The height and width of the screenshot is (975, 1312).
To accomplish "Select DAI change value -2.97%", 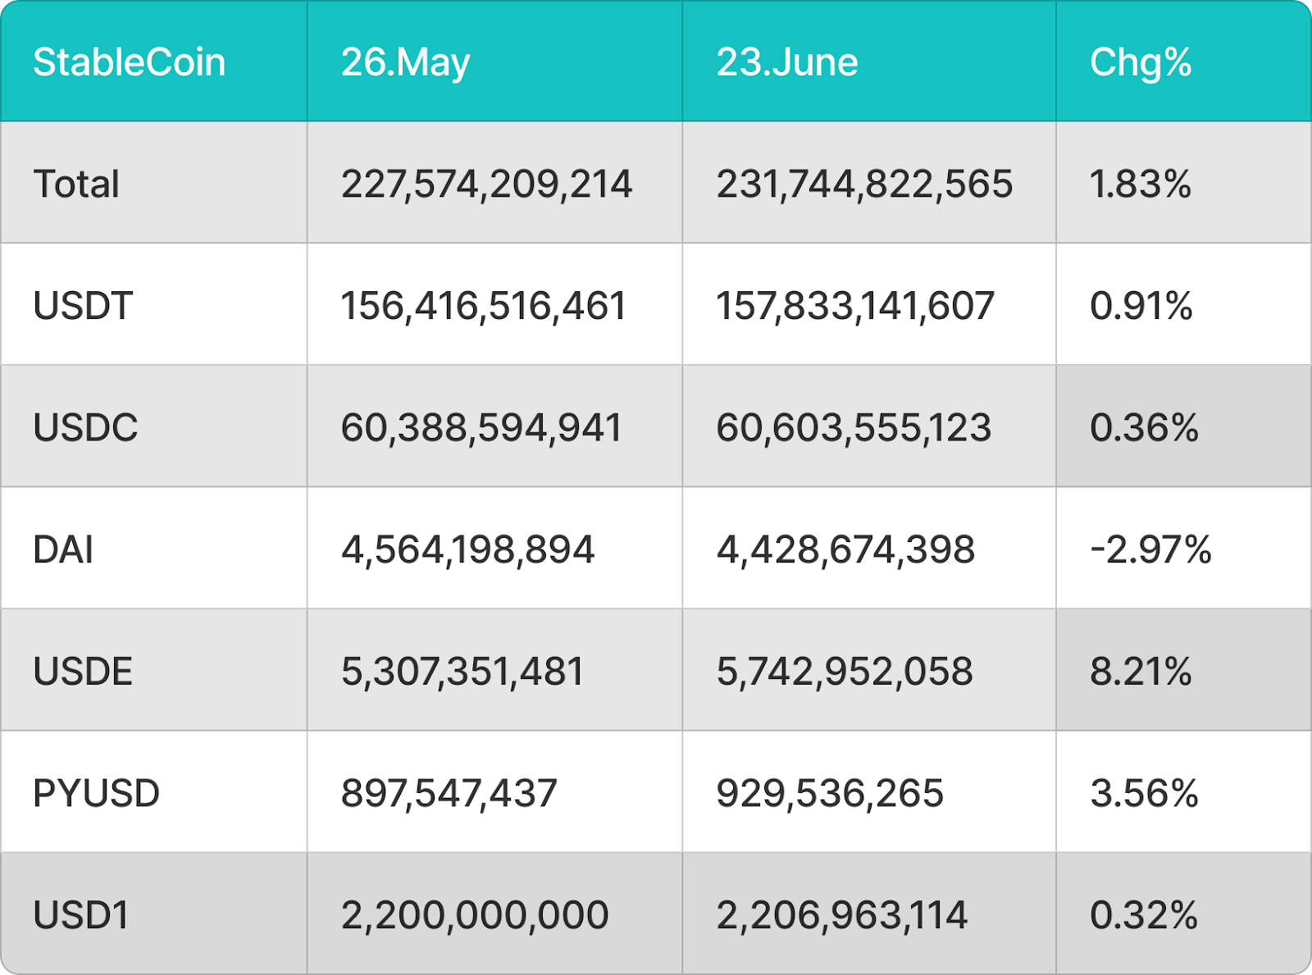I will coord(1150,549).
